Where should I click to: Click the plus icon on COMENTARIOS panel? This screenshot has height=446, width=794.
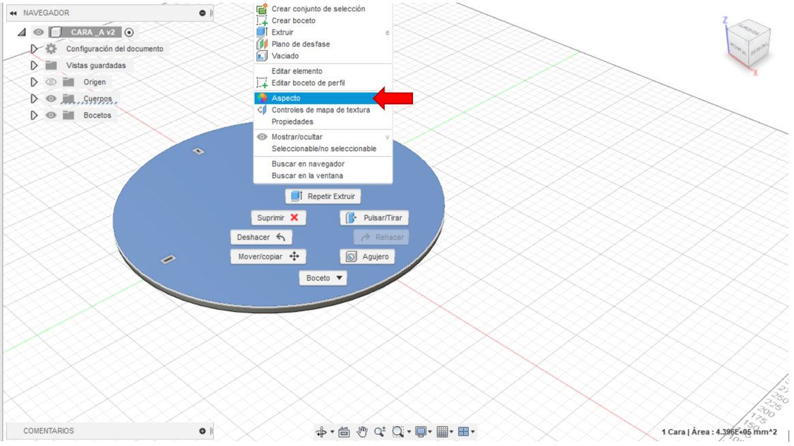(202, 431)
